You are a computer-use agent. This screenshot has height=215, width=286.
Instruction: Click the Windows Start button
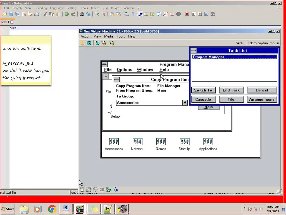pos(8,209)
